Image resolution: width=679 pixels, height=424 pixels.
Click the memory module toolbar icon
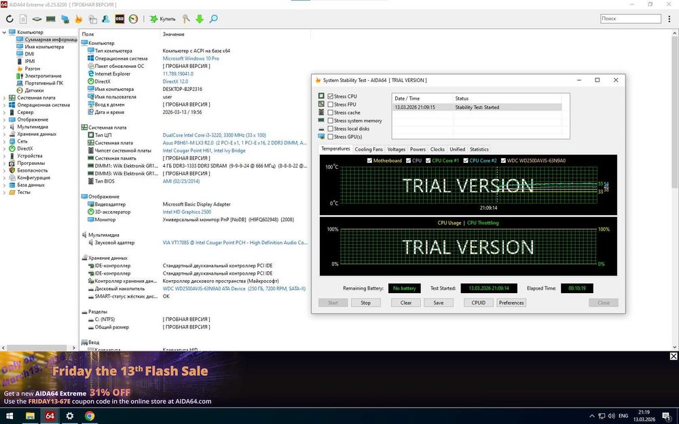click(51, 19)
